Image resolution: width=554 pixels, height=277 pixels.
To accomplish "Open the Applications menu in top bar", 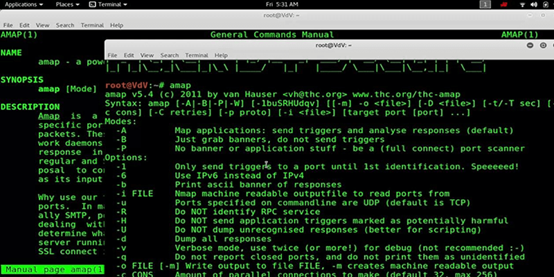I will click(x=24, y=4).
